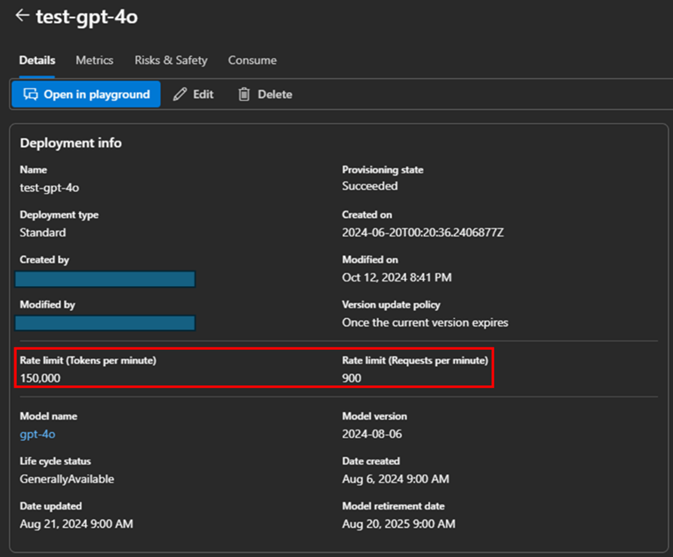673x557 pixels.
Task: Click the Succeeded provisioning state text
Action: [370, 186]
